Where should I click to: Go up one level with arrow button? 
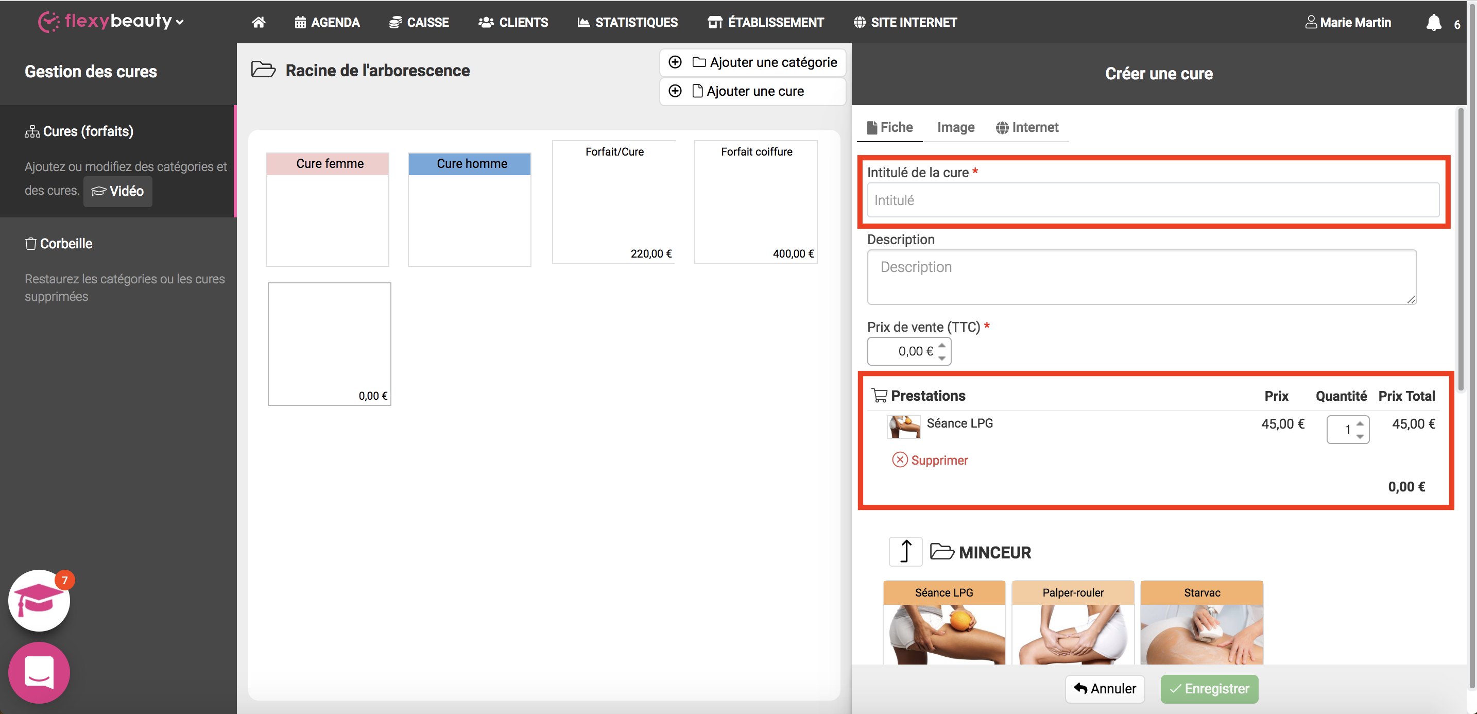(905, 551)
